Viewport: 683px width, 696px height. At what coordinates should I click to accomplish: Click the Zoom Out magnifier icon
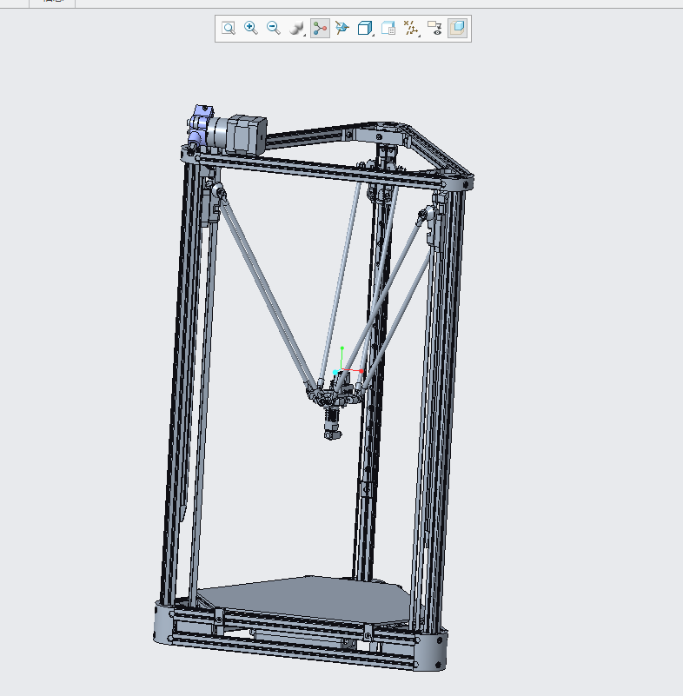pyautogui.click(x=274, y=29)
